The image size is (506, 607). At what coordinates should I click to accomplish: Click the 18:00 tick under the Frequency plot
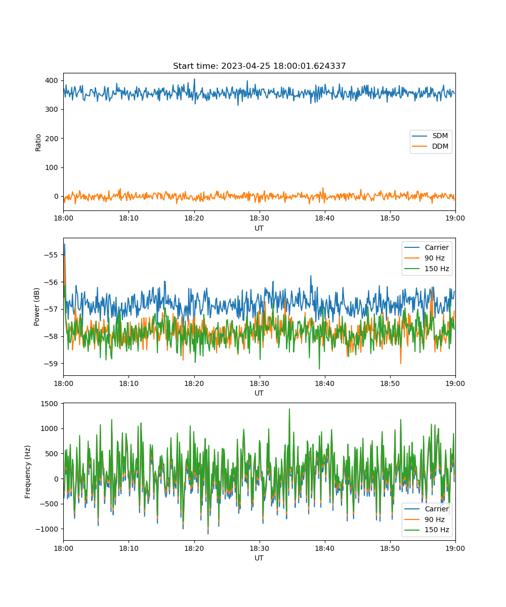click(63, 548)
